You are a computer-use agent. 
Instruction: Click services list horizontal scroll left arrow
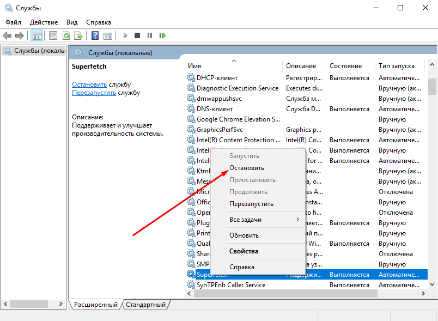click(190, 294)
